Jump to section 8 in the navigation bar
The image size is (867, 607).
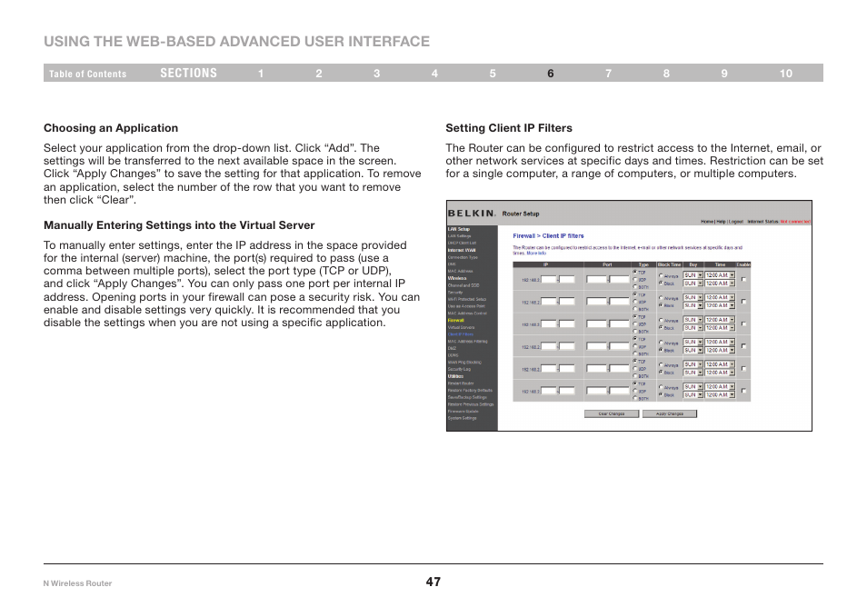[x=666, y=74]
